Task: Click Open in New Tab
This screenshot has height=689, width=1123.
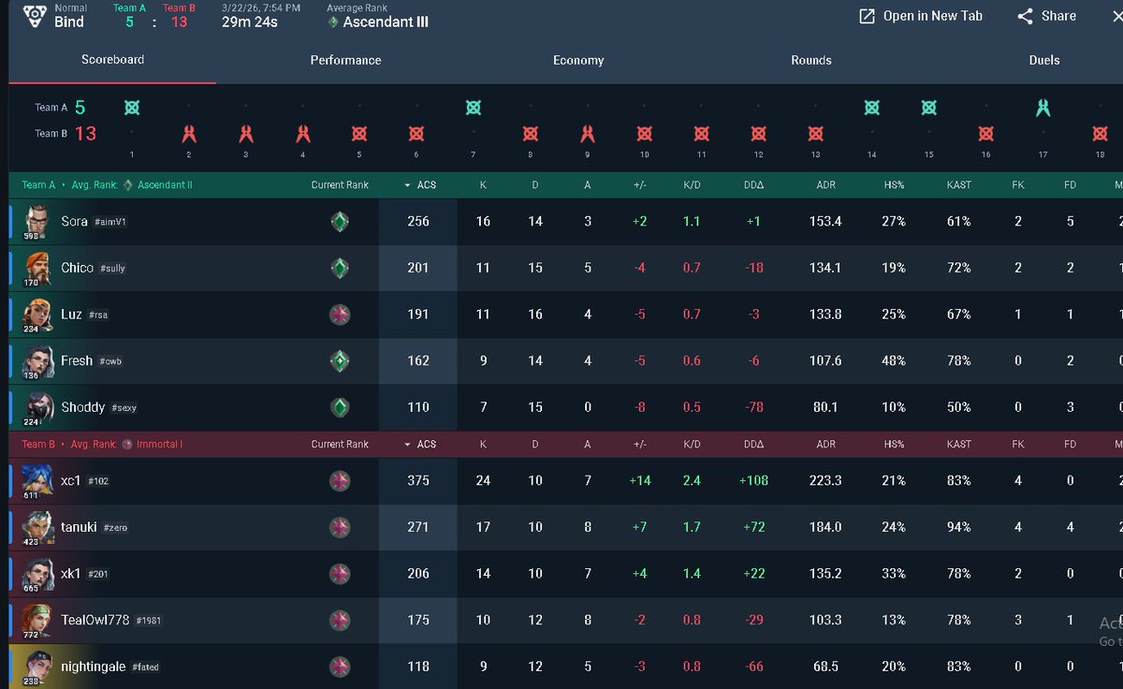Action: pos(921,16)
